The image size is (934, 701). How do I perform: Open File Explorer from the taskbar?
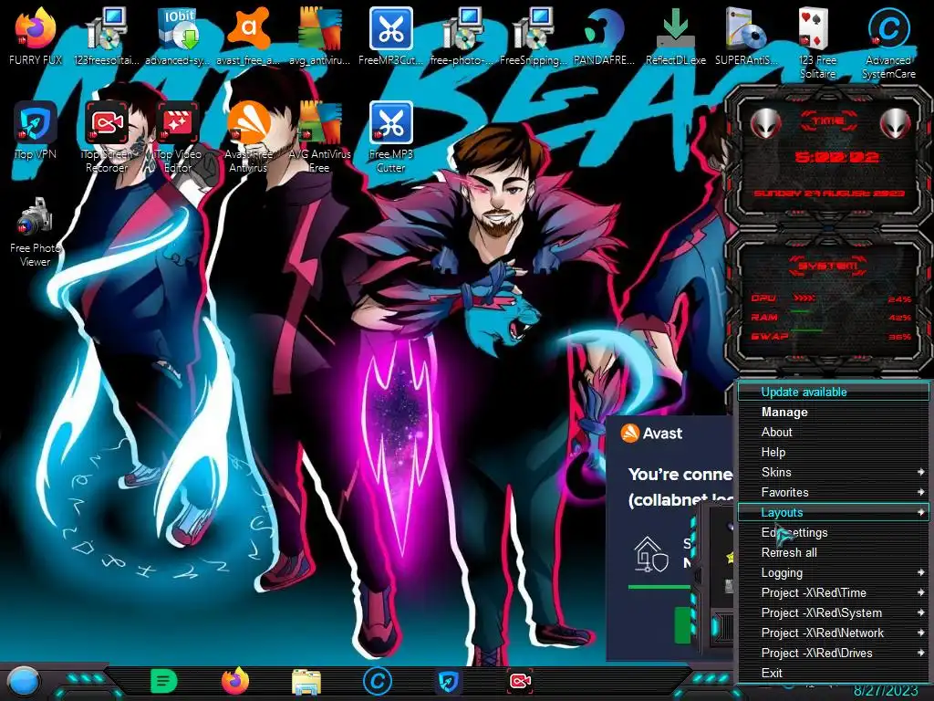(306, 682)
